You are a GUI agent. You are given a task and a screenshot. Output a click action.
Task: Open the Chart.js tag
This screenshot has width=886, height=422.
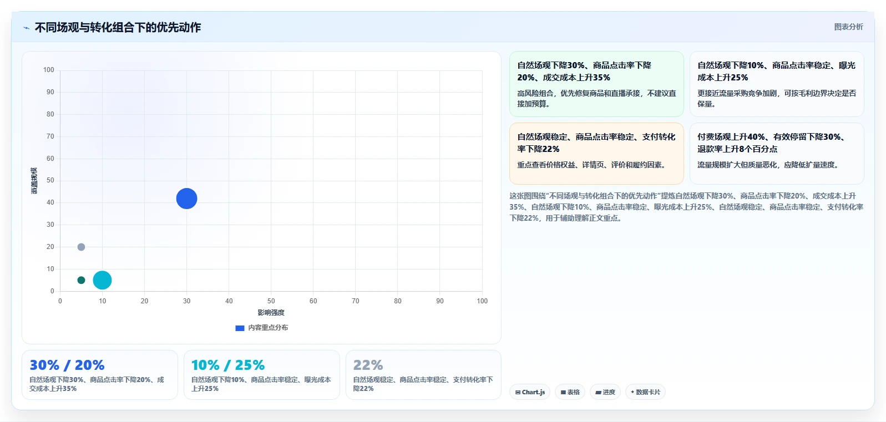[530, 392]
